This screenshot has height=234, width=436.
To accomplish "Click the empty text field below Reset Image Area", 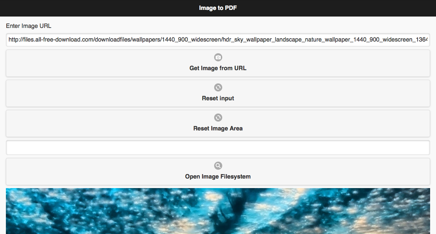I will click(218, 147).
